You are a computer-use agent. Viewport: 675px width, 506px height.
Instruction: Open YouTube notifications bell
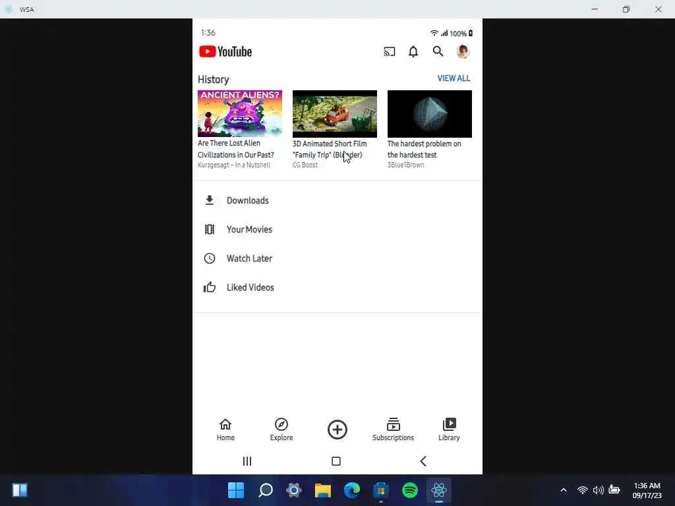(x=413, y=51)
